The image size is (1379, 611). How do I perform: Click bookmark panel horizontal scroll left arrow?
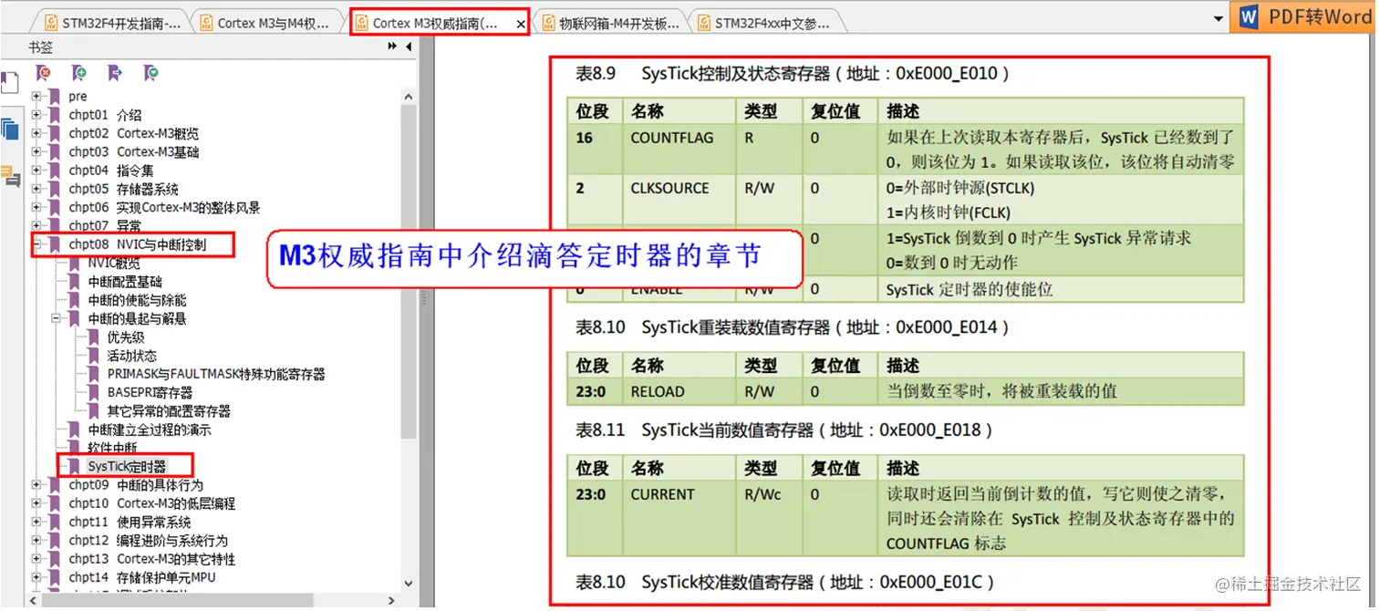(33, 601)
